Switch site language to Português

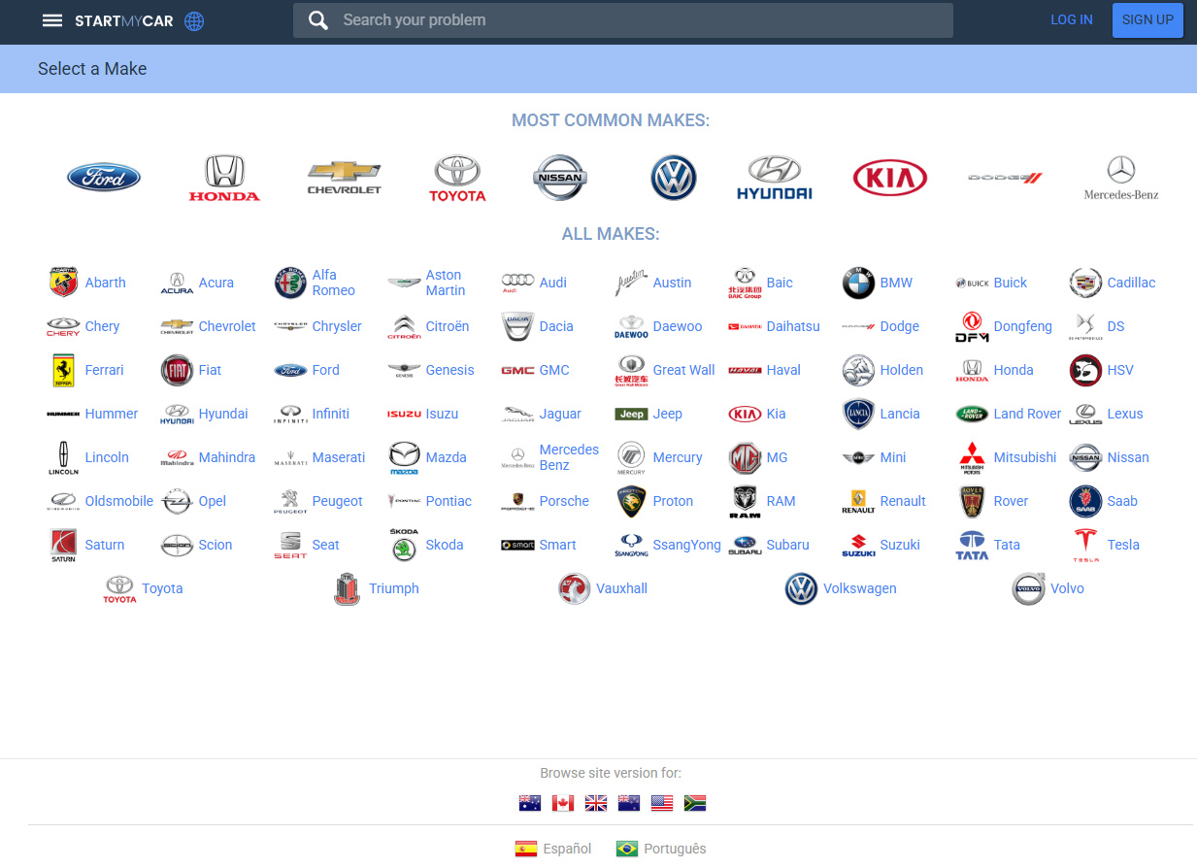pos(661,849)
